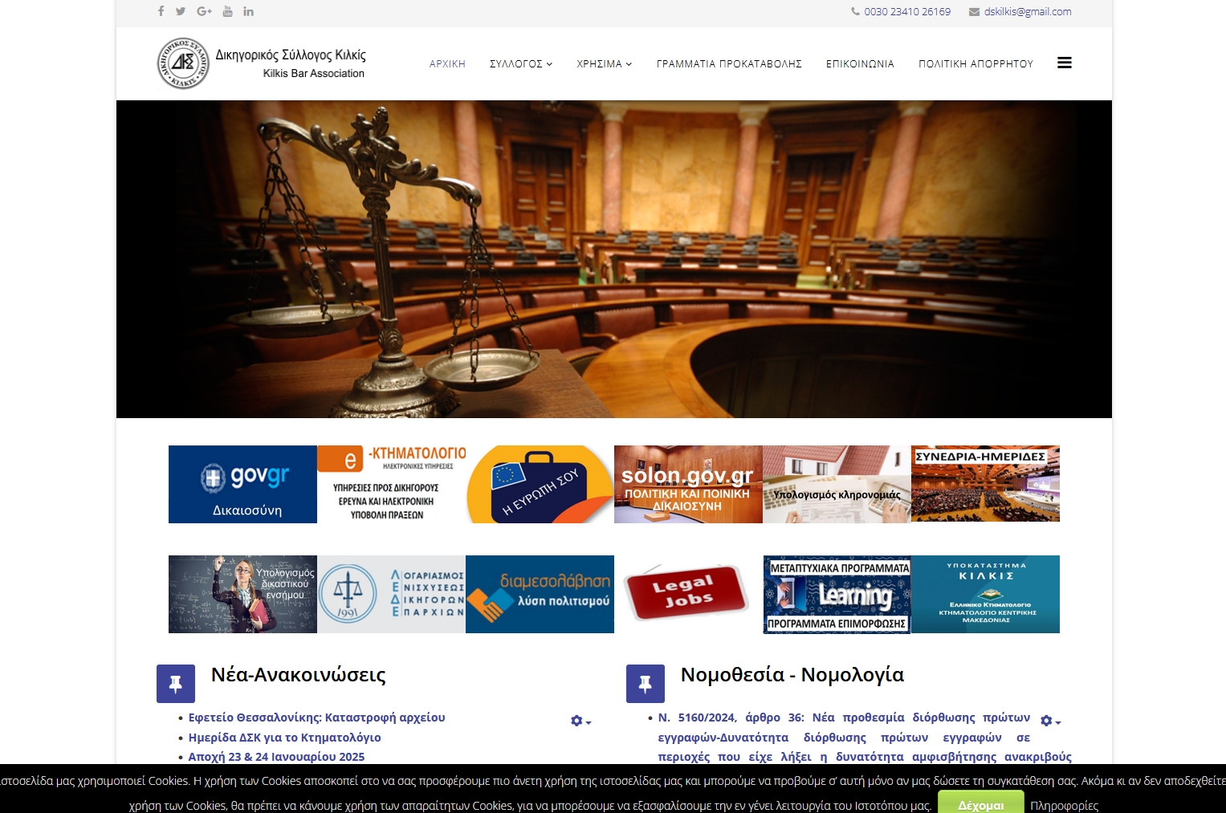Open the Facebook social icon
The image size is (1226, 813).
[161, 11]
